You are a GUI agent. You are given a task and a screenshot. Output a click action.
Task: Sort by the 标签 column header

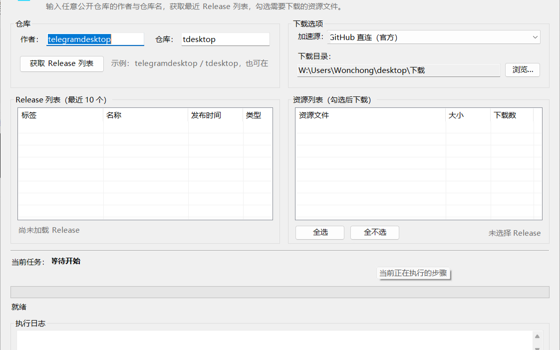pos(60,115)
